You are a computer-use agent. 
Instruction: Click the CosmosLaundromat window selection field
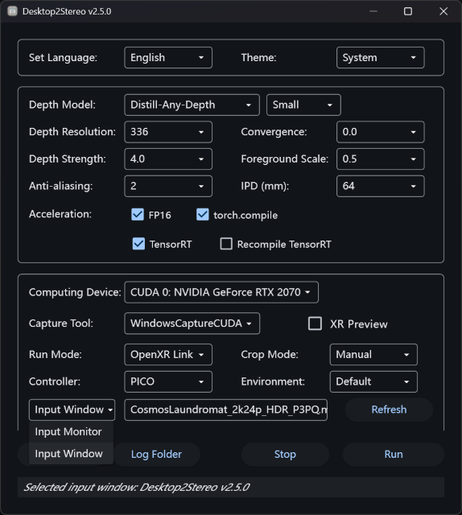point(225,410)
